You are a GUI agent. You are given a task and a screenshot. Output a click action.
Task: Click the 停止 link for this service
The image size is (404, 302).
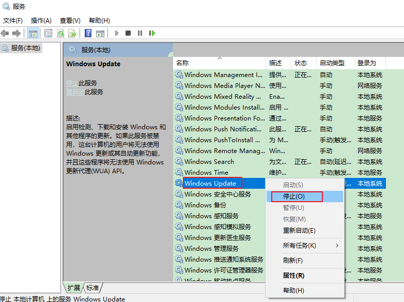tap(72, 83)
